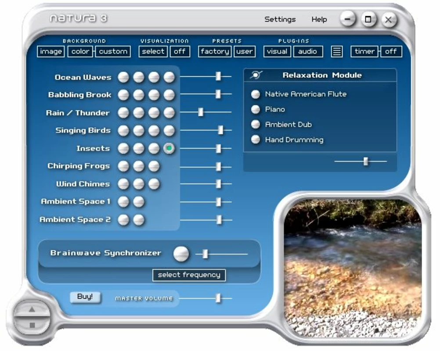Screen dimensions: 440x351
Task: Click the Brainwave Synchronizer level slider handle
Action: click(x=205, y=254)
